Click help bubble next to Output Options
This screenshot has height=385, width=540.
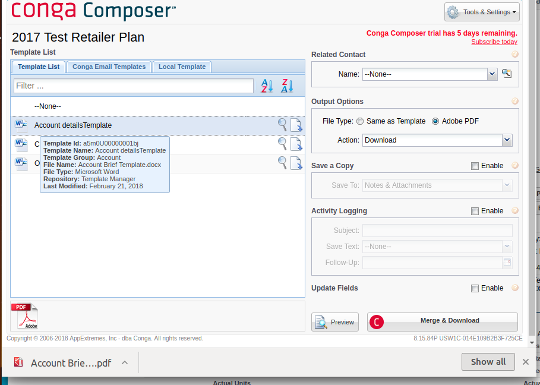click(514, 102)
